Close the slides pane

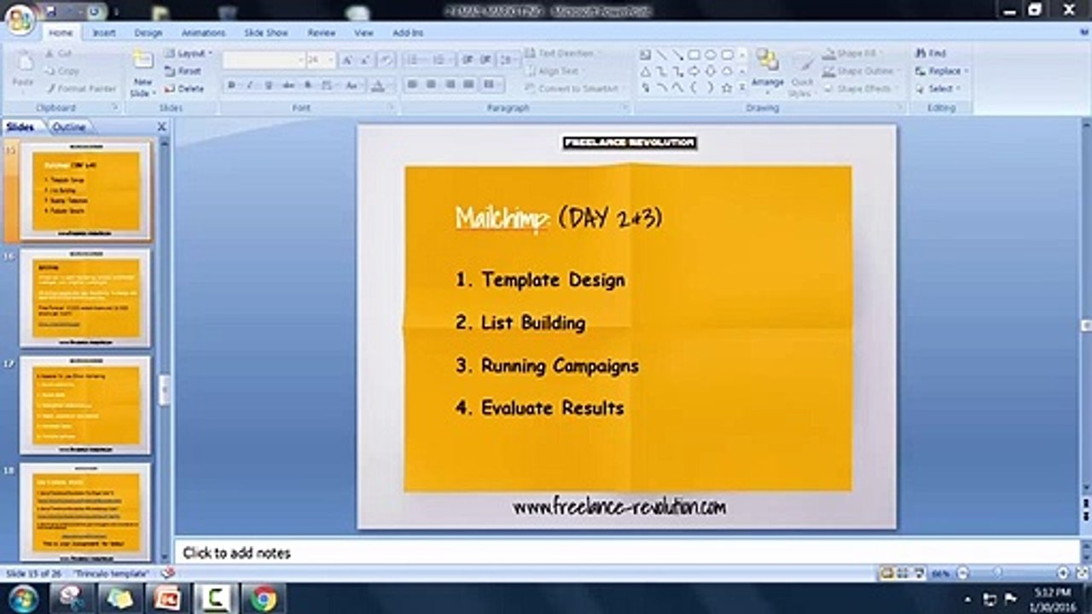point(161,127)
